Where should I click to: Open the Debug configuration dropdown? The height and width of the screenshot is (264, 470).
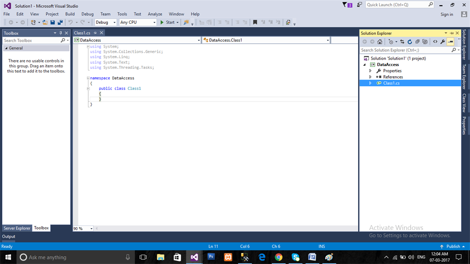pyautogui.click(x=106, y=22)
